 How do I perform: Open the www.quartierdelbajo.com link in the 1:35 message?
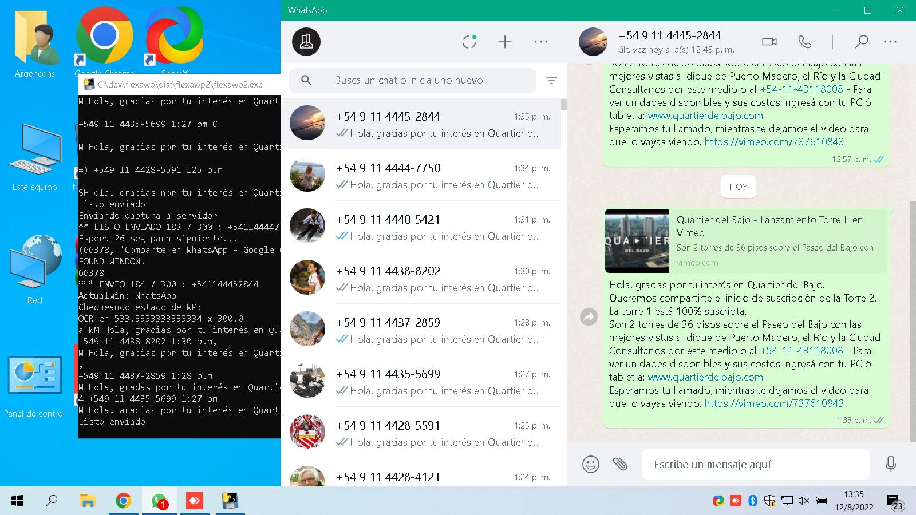point(705,377)
